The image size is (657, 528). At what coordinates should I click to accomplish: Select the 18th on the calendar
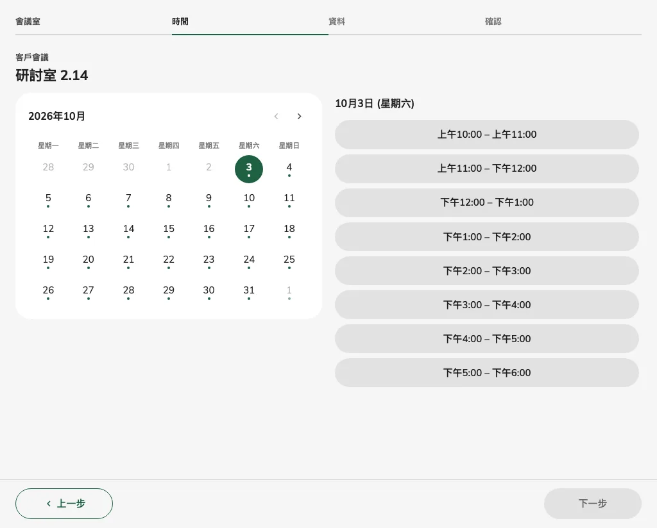coord(289,231)
